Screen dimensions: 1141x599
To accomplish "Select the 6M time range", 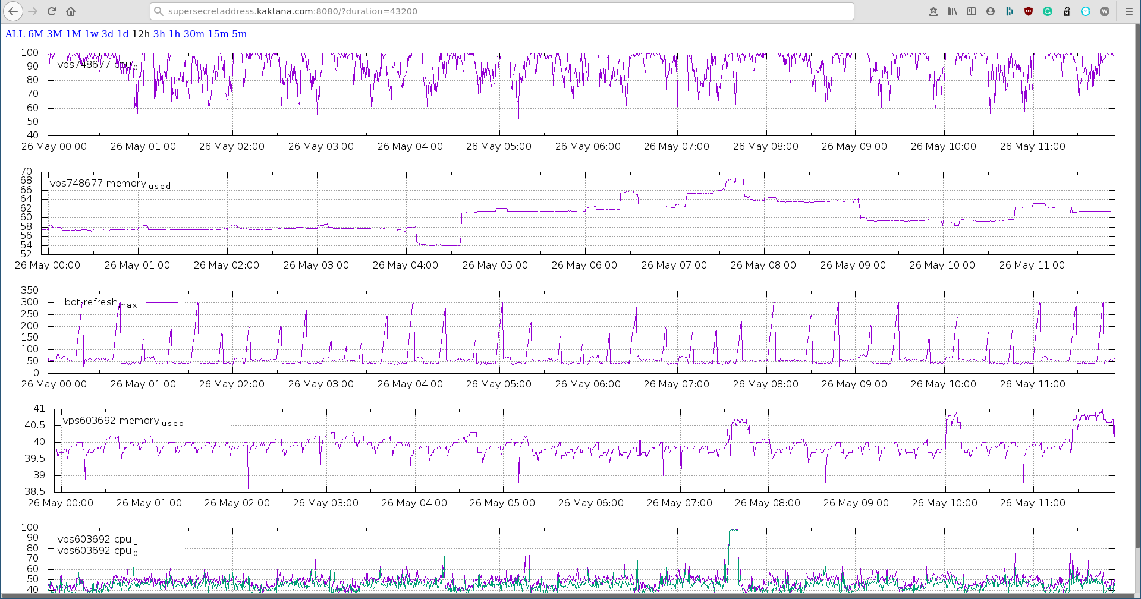I will [36, 34].
